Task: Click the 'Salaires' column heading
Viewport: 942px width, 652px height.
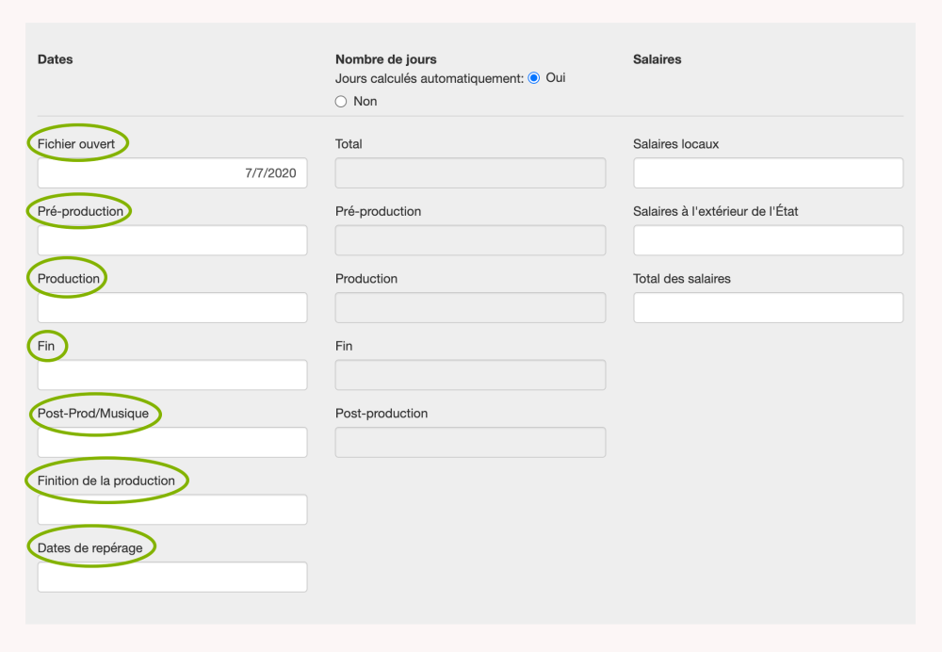Action: pos(658,59)
